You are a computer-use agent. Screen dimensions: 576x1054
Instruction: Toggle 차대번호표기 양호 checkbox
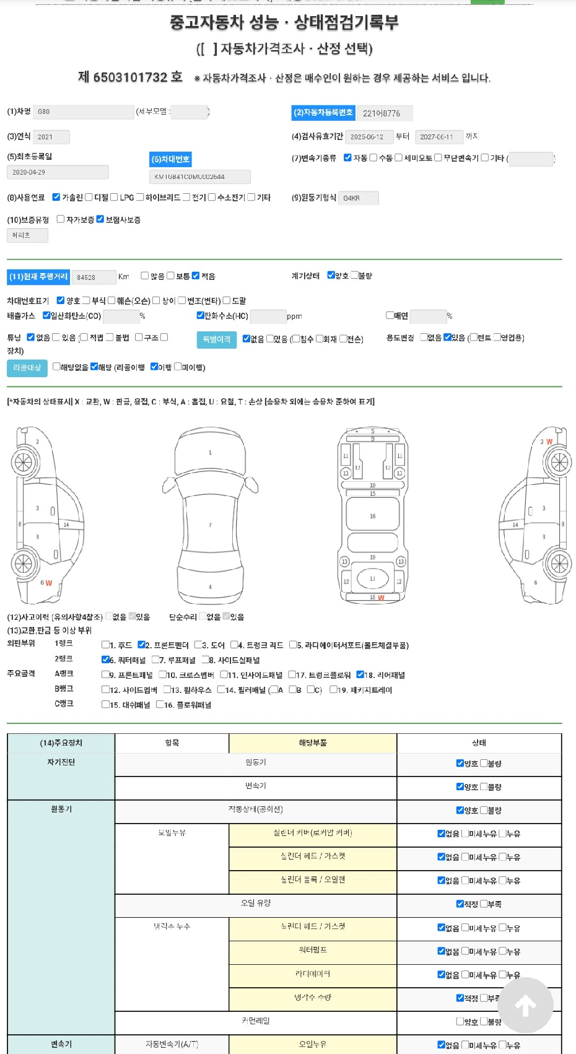(x=61, y=301)
